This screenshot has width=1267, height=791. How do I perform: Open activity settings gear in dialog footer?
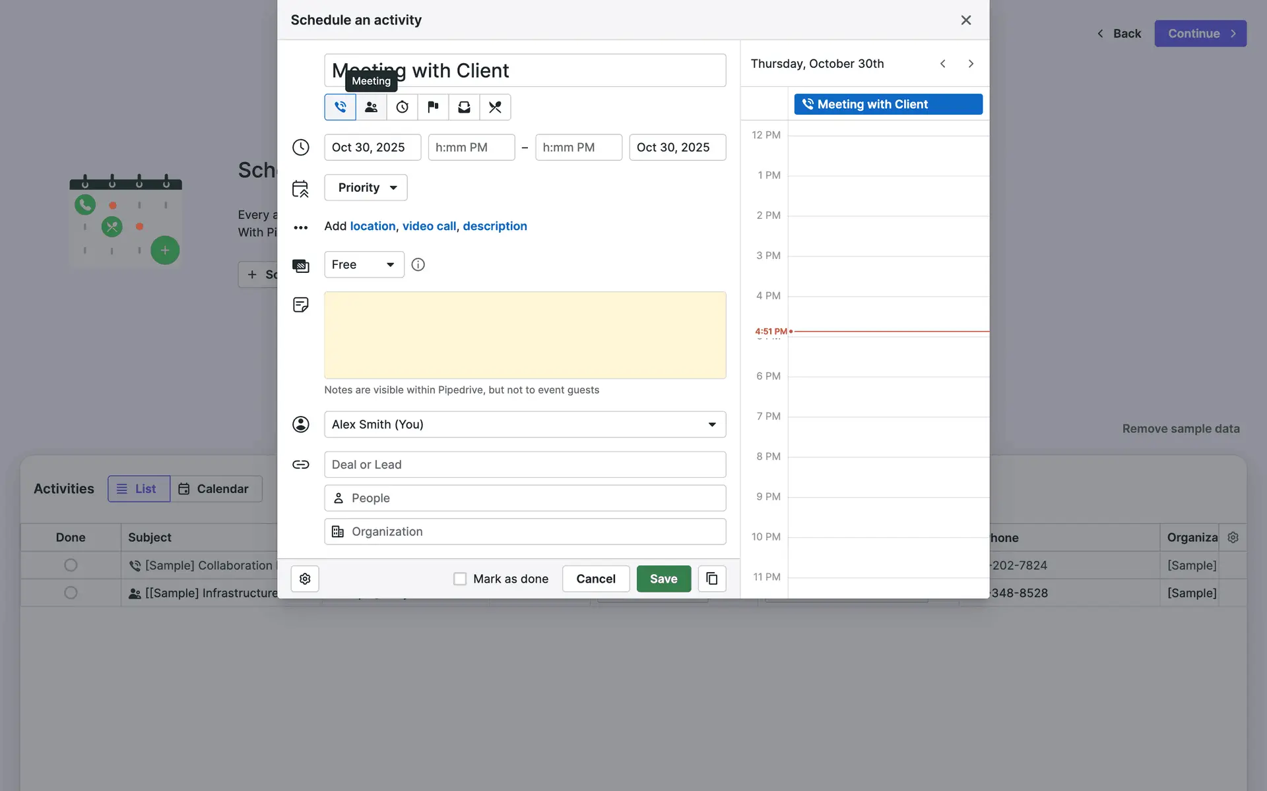coord(305,579)
